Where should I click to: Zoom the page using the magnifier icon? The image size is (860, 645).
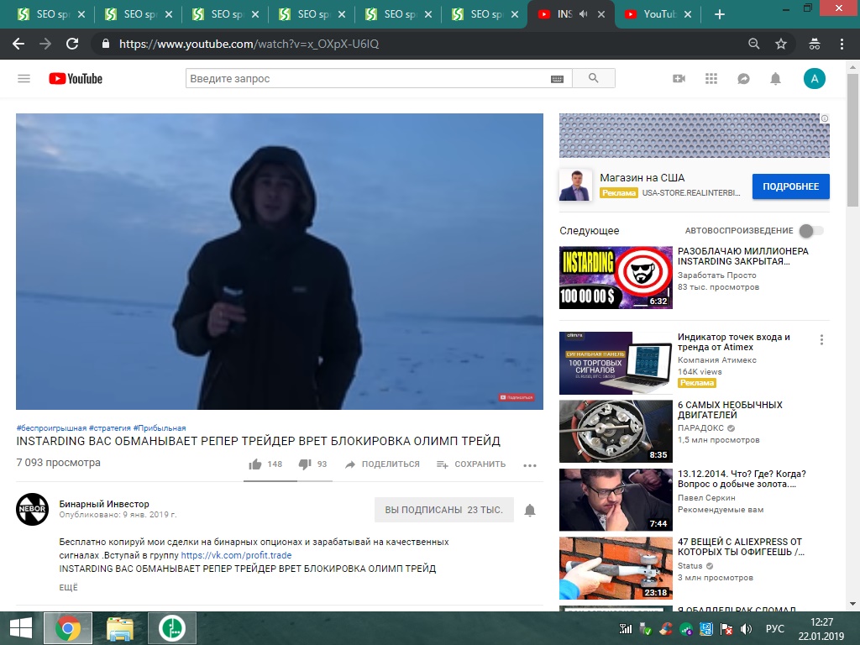coord(754,44)
